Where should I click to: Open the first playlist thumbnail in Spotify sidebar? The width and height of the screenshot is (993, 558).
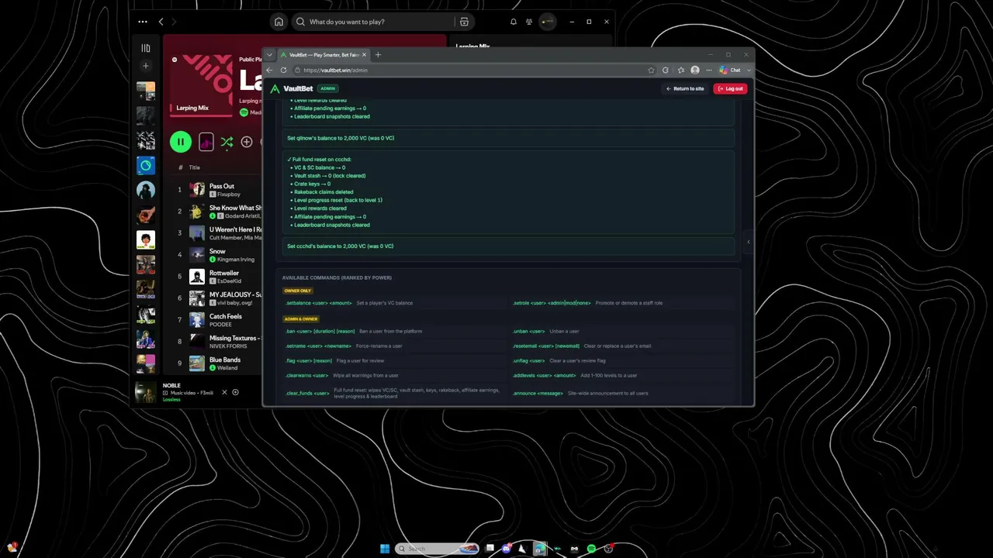[146, 91]
